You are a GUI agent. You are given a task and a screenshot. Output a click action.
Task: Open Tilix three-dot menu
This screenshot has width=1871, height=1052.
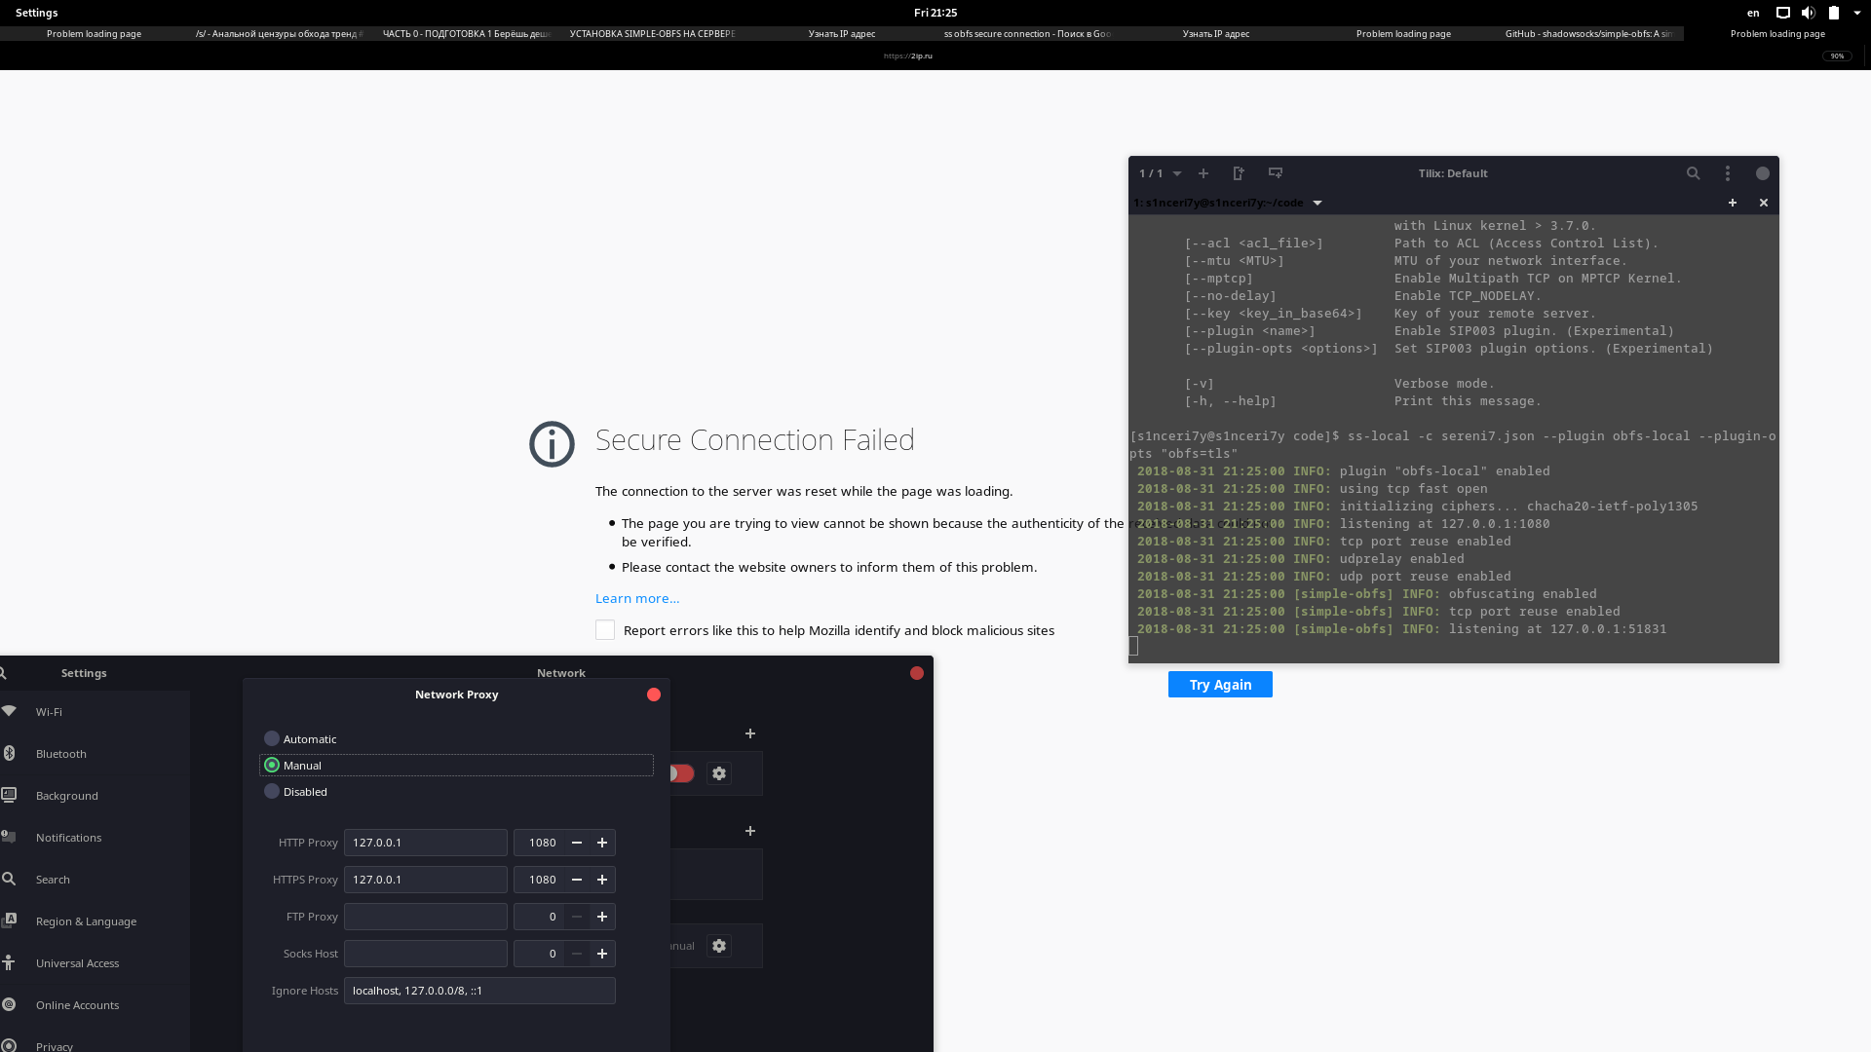click(x=1728, y=173)
